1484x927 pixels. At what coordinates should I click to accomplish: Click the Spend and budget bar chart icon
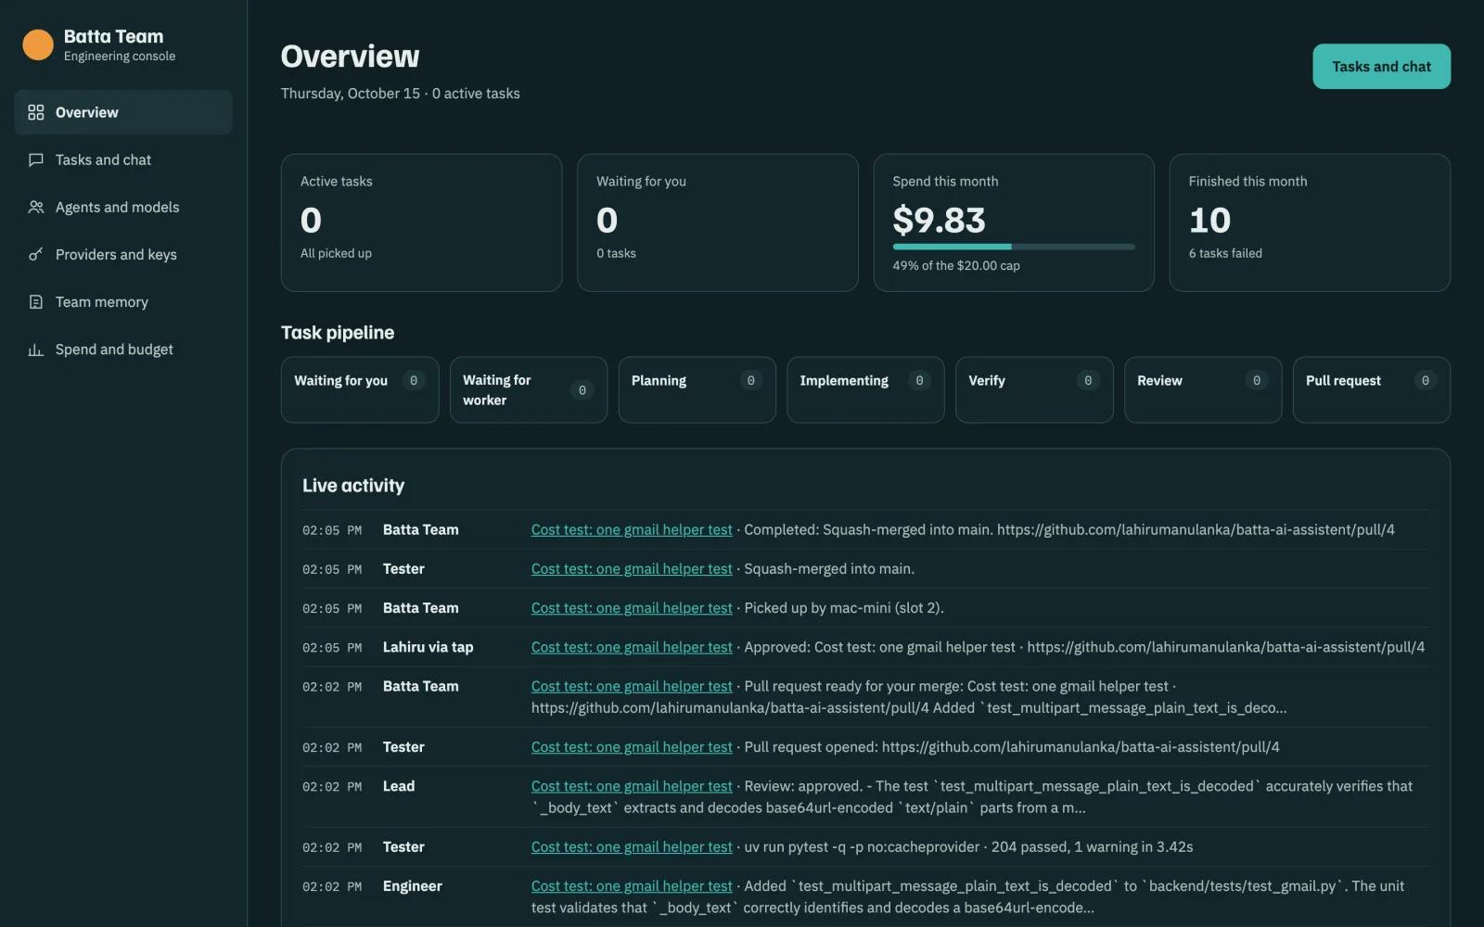(36, 349)
